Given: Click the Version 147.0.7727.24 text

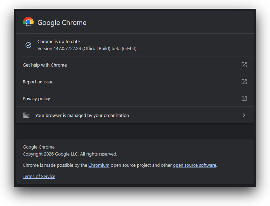Looking at the screenshot, I should point(87,49).
